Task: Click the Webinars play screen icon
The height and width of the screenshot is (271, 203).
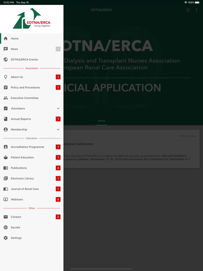Action: (x=6, y=199)
